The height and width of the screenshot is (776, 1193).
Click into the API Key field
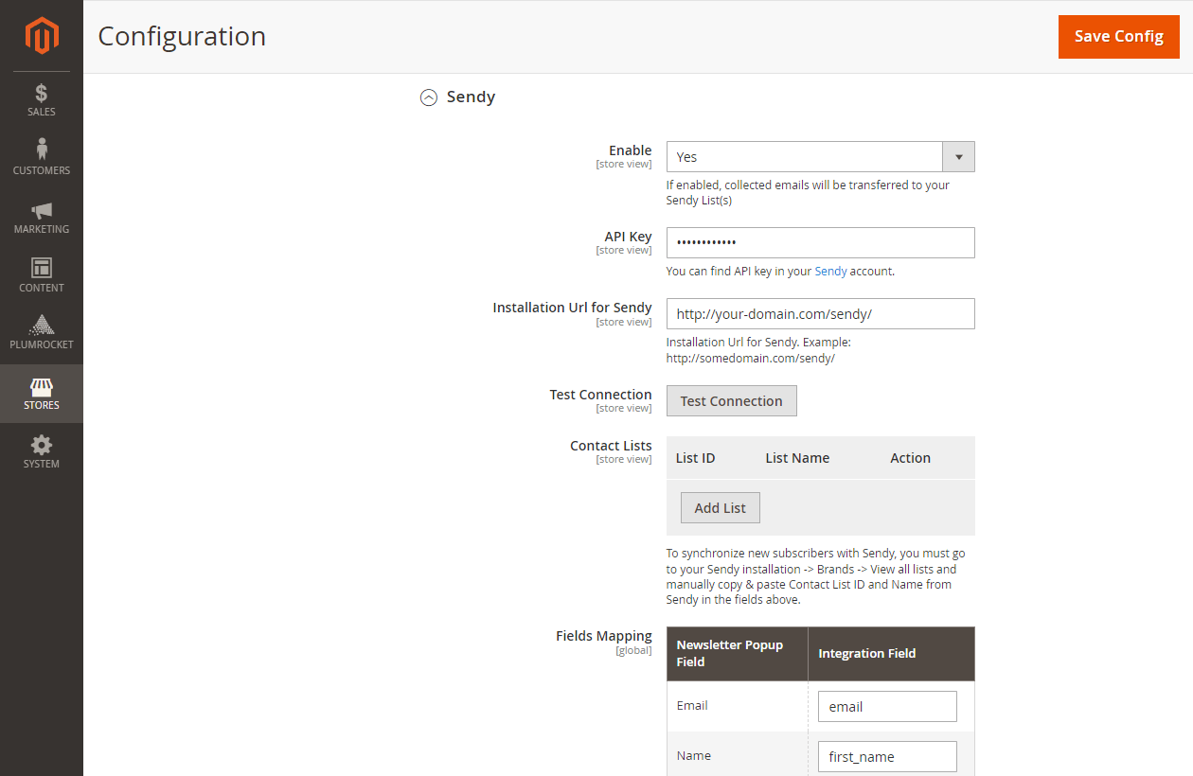tap(820, 243)
